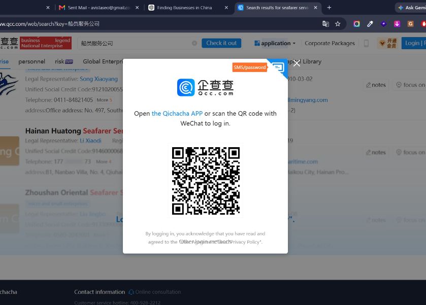
Task: Open the pink download extension
Action: click(x=397, y=24)
